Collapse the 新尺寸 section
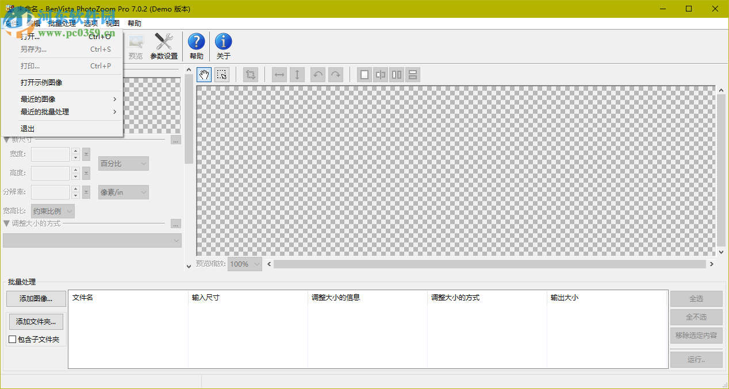This screenshot has width=729, height=389. pos(6,139)
